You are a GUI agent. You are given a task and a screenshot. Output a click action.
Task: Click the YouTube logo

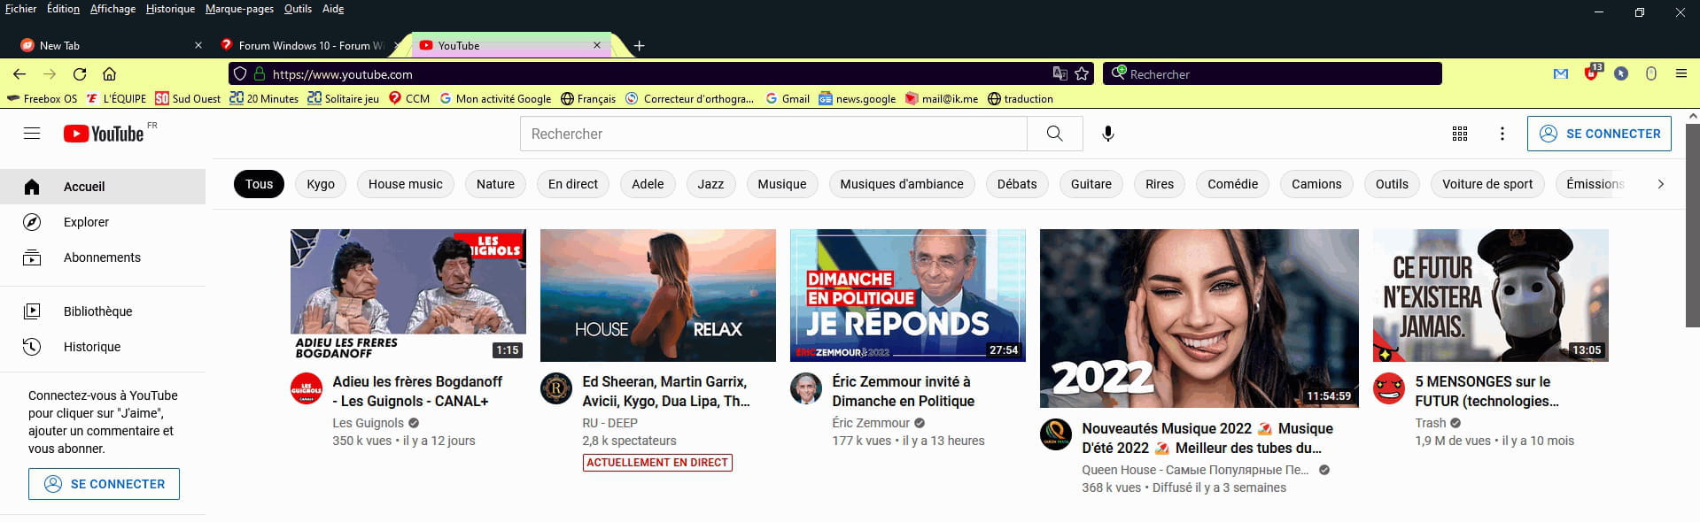104,134
